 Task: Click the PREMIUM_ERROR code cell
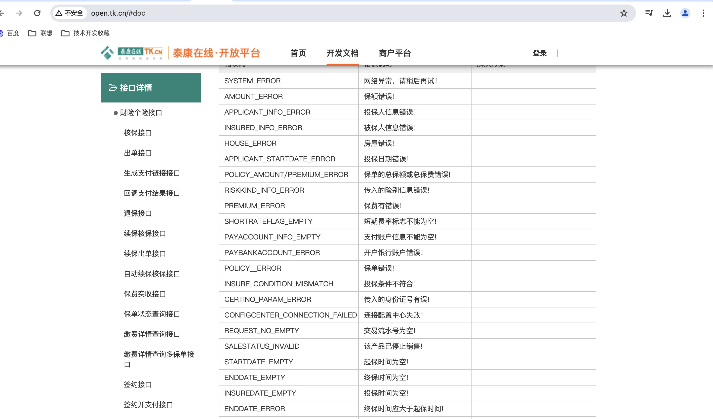tap(289, 205)
